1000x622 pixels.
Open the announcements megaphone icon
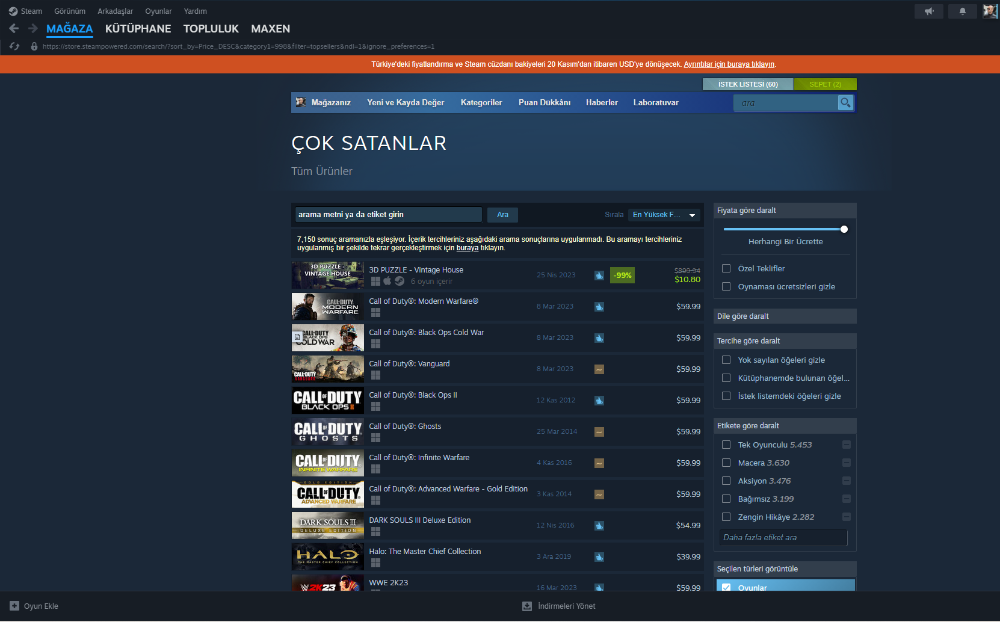[x=929, y=11]
